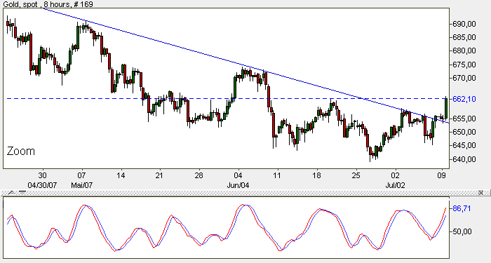This screenshot has width=491, height=263.
Task: Click the '30' day tick on time axis
Action: [42, 175]
